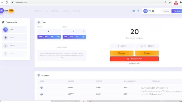Click the lower range box above Меньше

tap(122, 46)
